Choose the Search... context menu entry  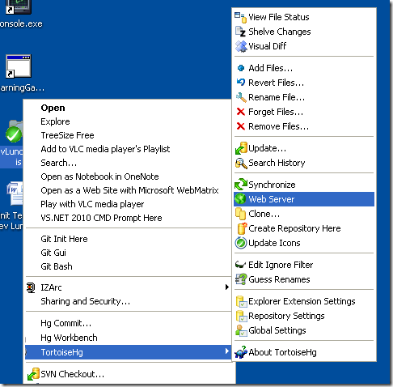click(59, 163)
